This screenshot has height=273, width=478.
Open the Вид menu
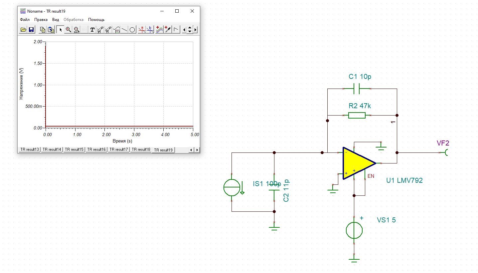[56, 20]
